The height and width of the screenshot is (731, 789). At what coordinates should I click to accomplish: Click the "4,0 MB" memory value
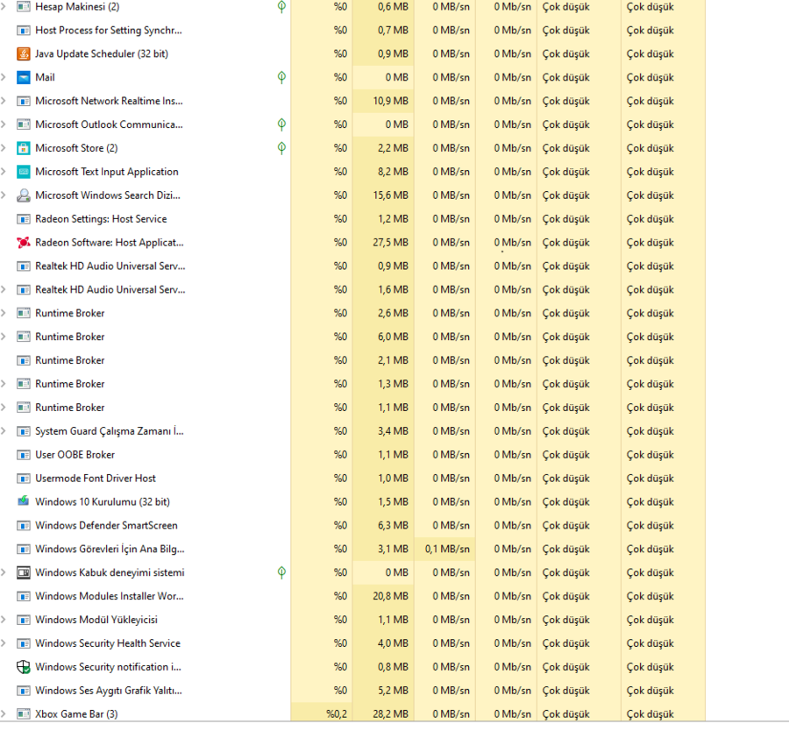tap(393, 643)
